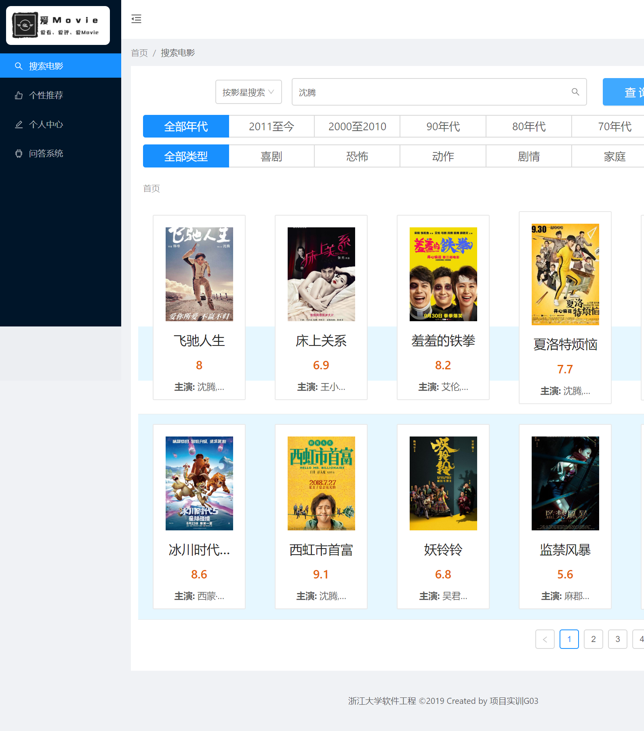The image size is (644, 731).
Task: Go to page 1 in pagination
Action: [569, 639]
